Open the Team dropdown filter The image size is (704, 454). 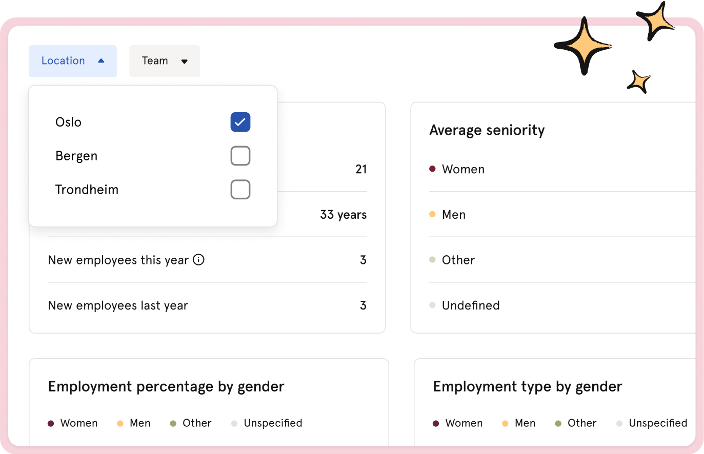164,61
